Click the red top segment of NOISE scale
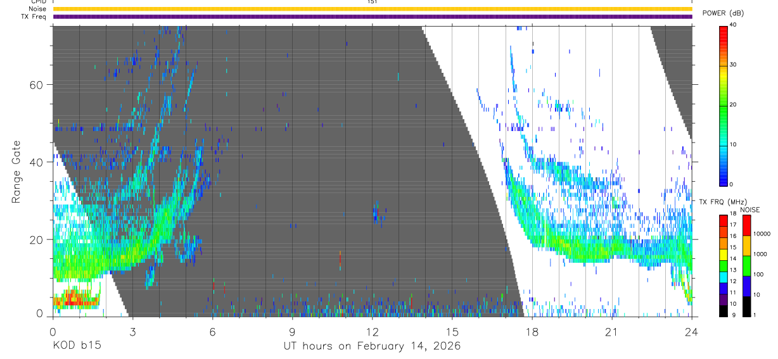778x359 pixels. 746,225
